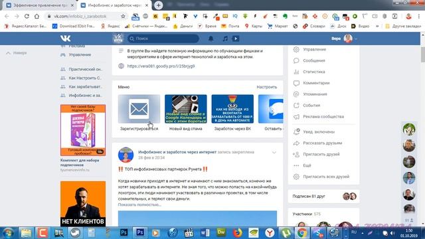This screenshot has height=239, width=425.
Task: Close the Инфобизнес и заработок tab
Action: 147,5
